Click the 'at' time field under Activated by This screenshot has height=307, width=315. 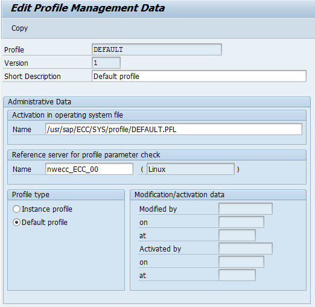(x=237, y=275)
